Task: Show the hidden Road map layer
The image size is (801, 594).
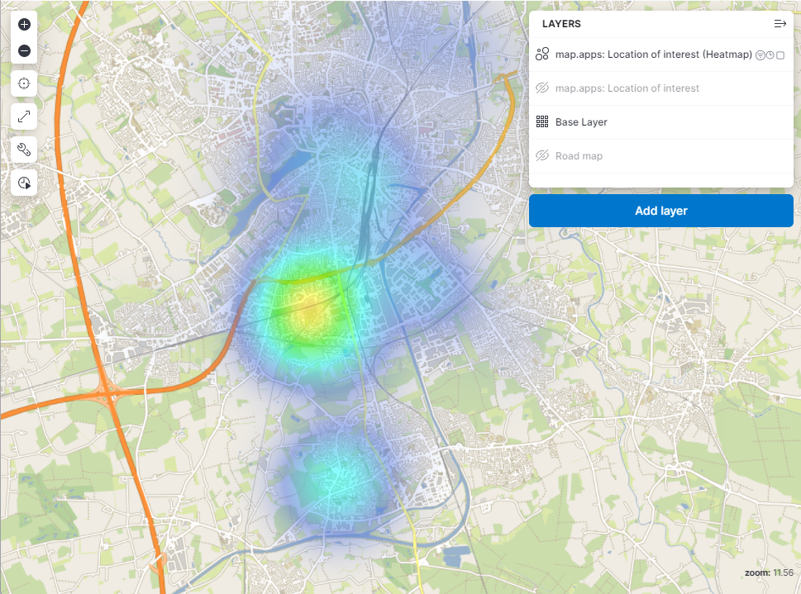Action: 542,155
